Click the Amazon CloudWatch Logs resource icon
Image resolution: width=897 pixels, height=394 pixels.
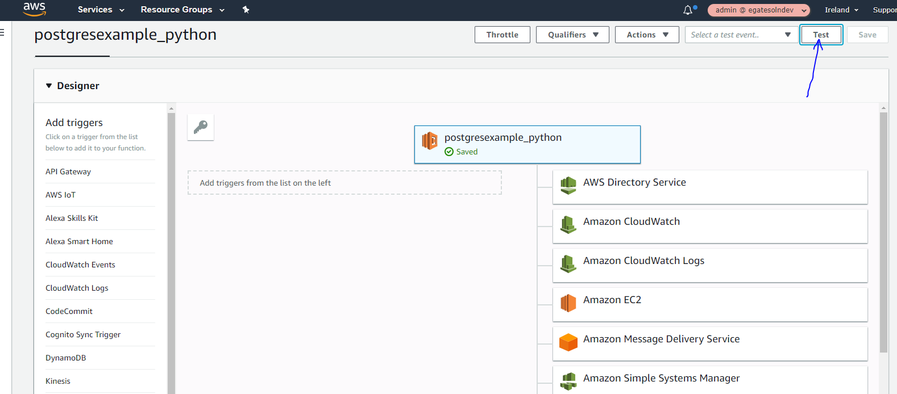(x=568, y=263)
